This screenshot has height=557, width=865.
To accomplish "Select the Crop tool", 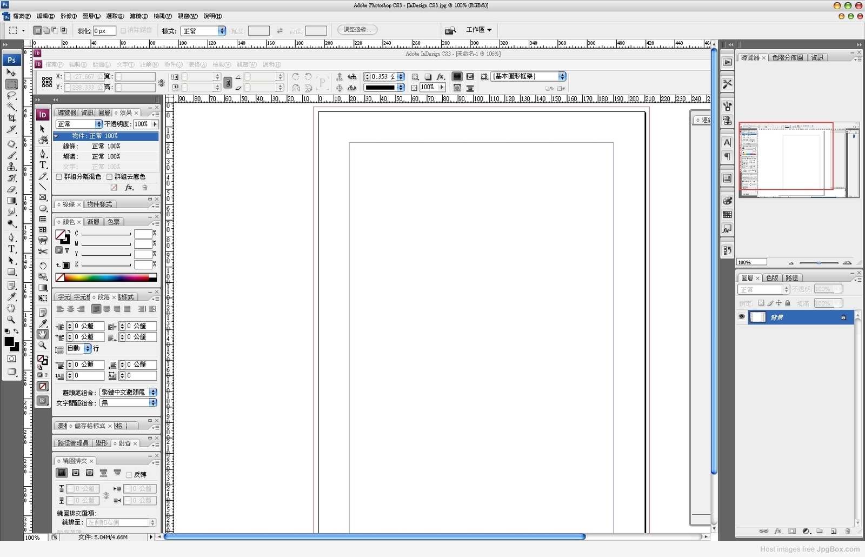I will [11, 118].
